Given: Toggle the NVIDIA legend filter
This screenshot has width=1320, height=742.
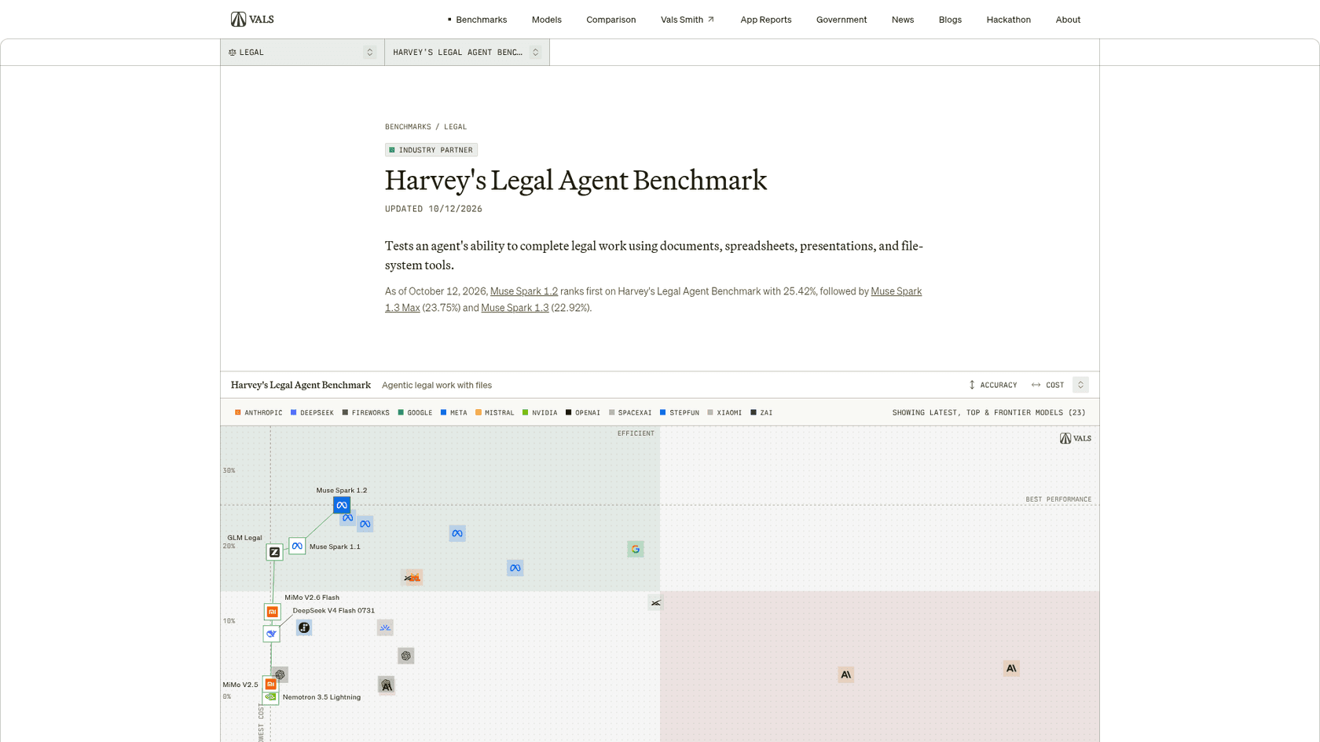Looking at the screenshot, I should point(540,412).
